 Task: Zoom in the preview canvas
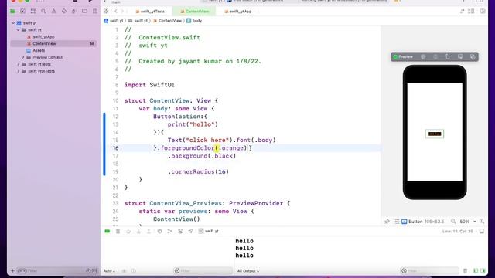click(482, 222)
